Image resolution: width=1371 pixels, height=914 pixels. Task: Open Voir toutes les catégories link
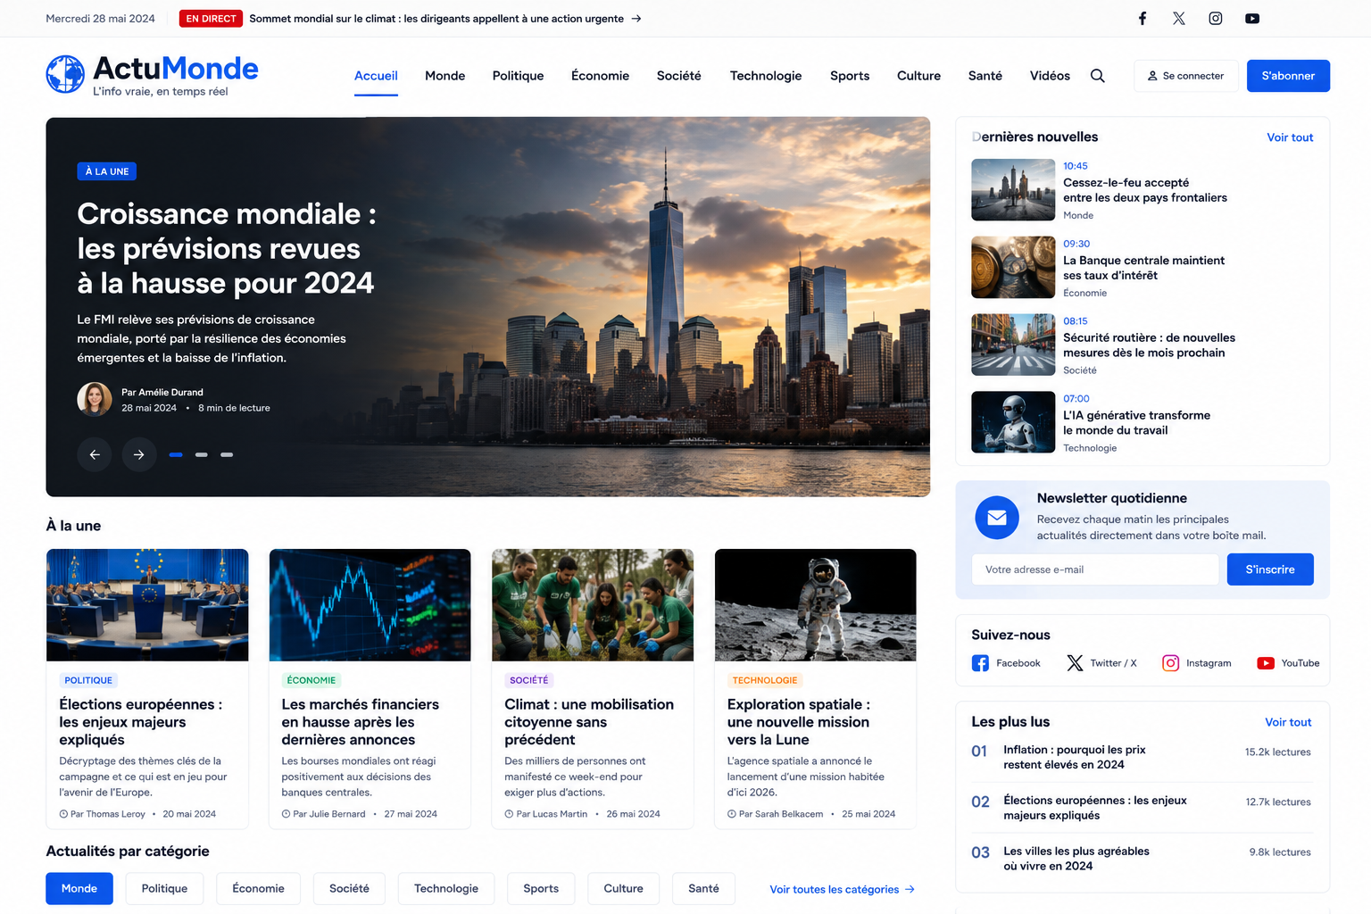click(x=842, y=890)
